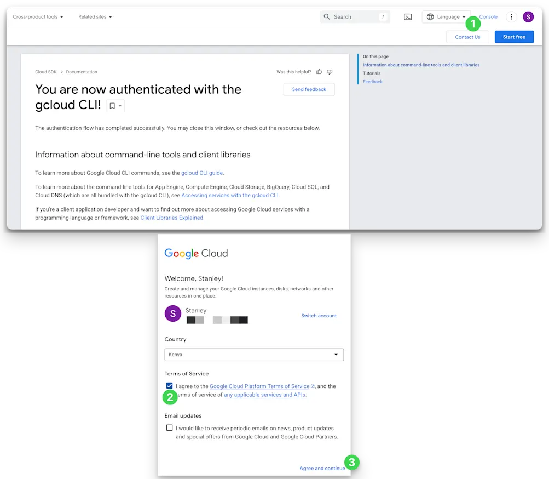Click the search magnifier icon
This screenshot has height=479, width=549.
pyautogui.click(x=326, y=16)
